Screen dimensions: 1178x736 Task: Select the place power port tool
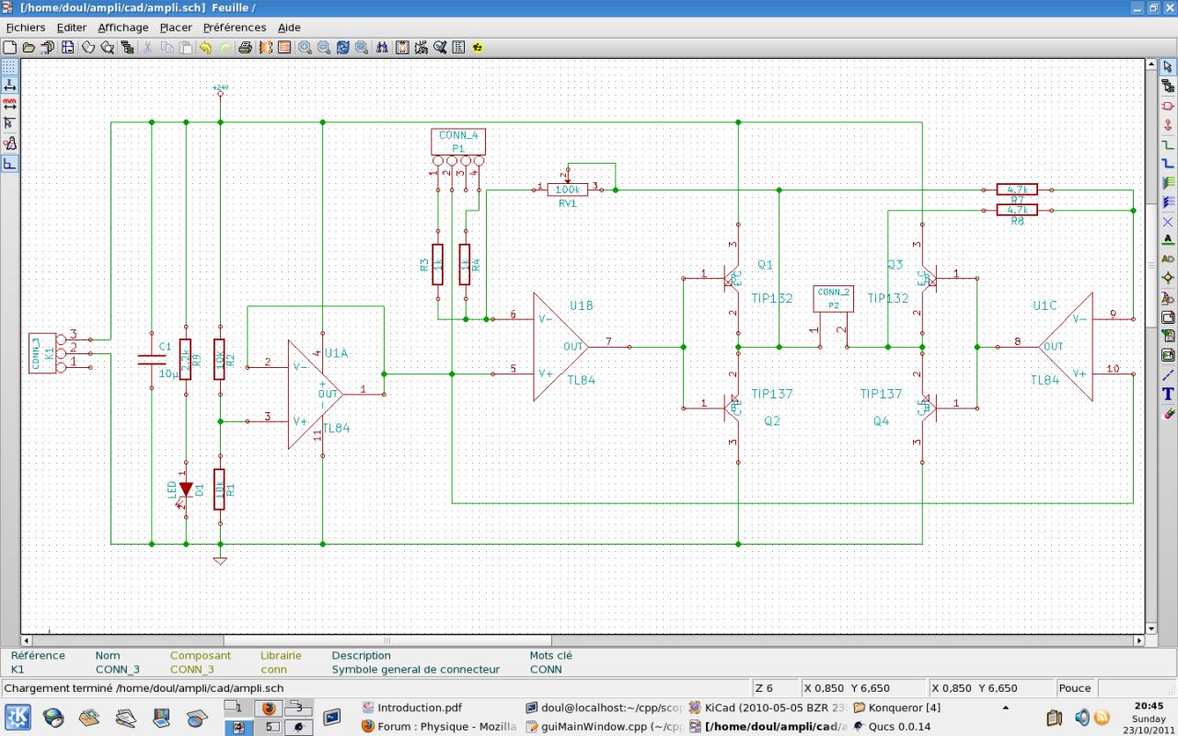click(1168, 124)
